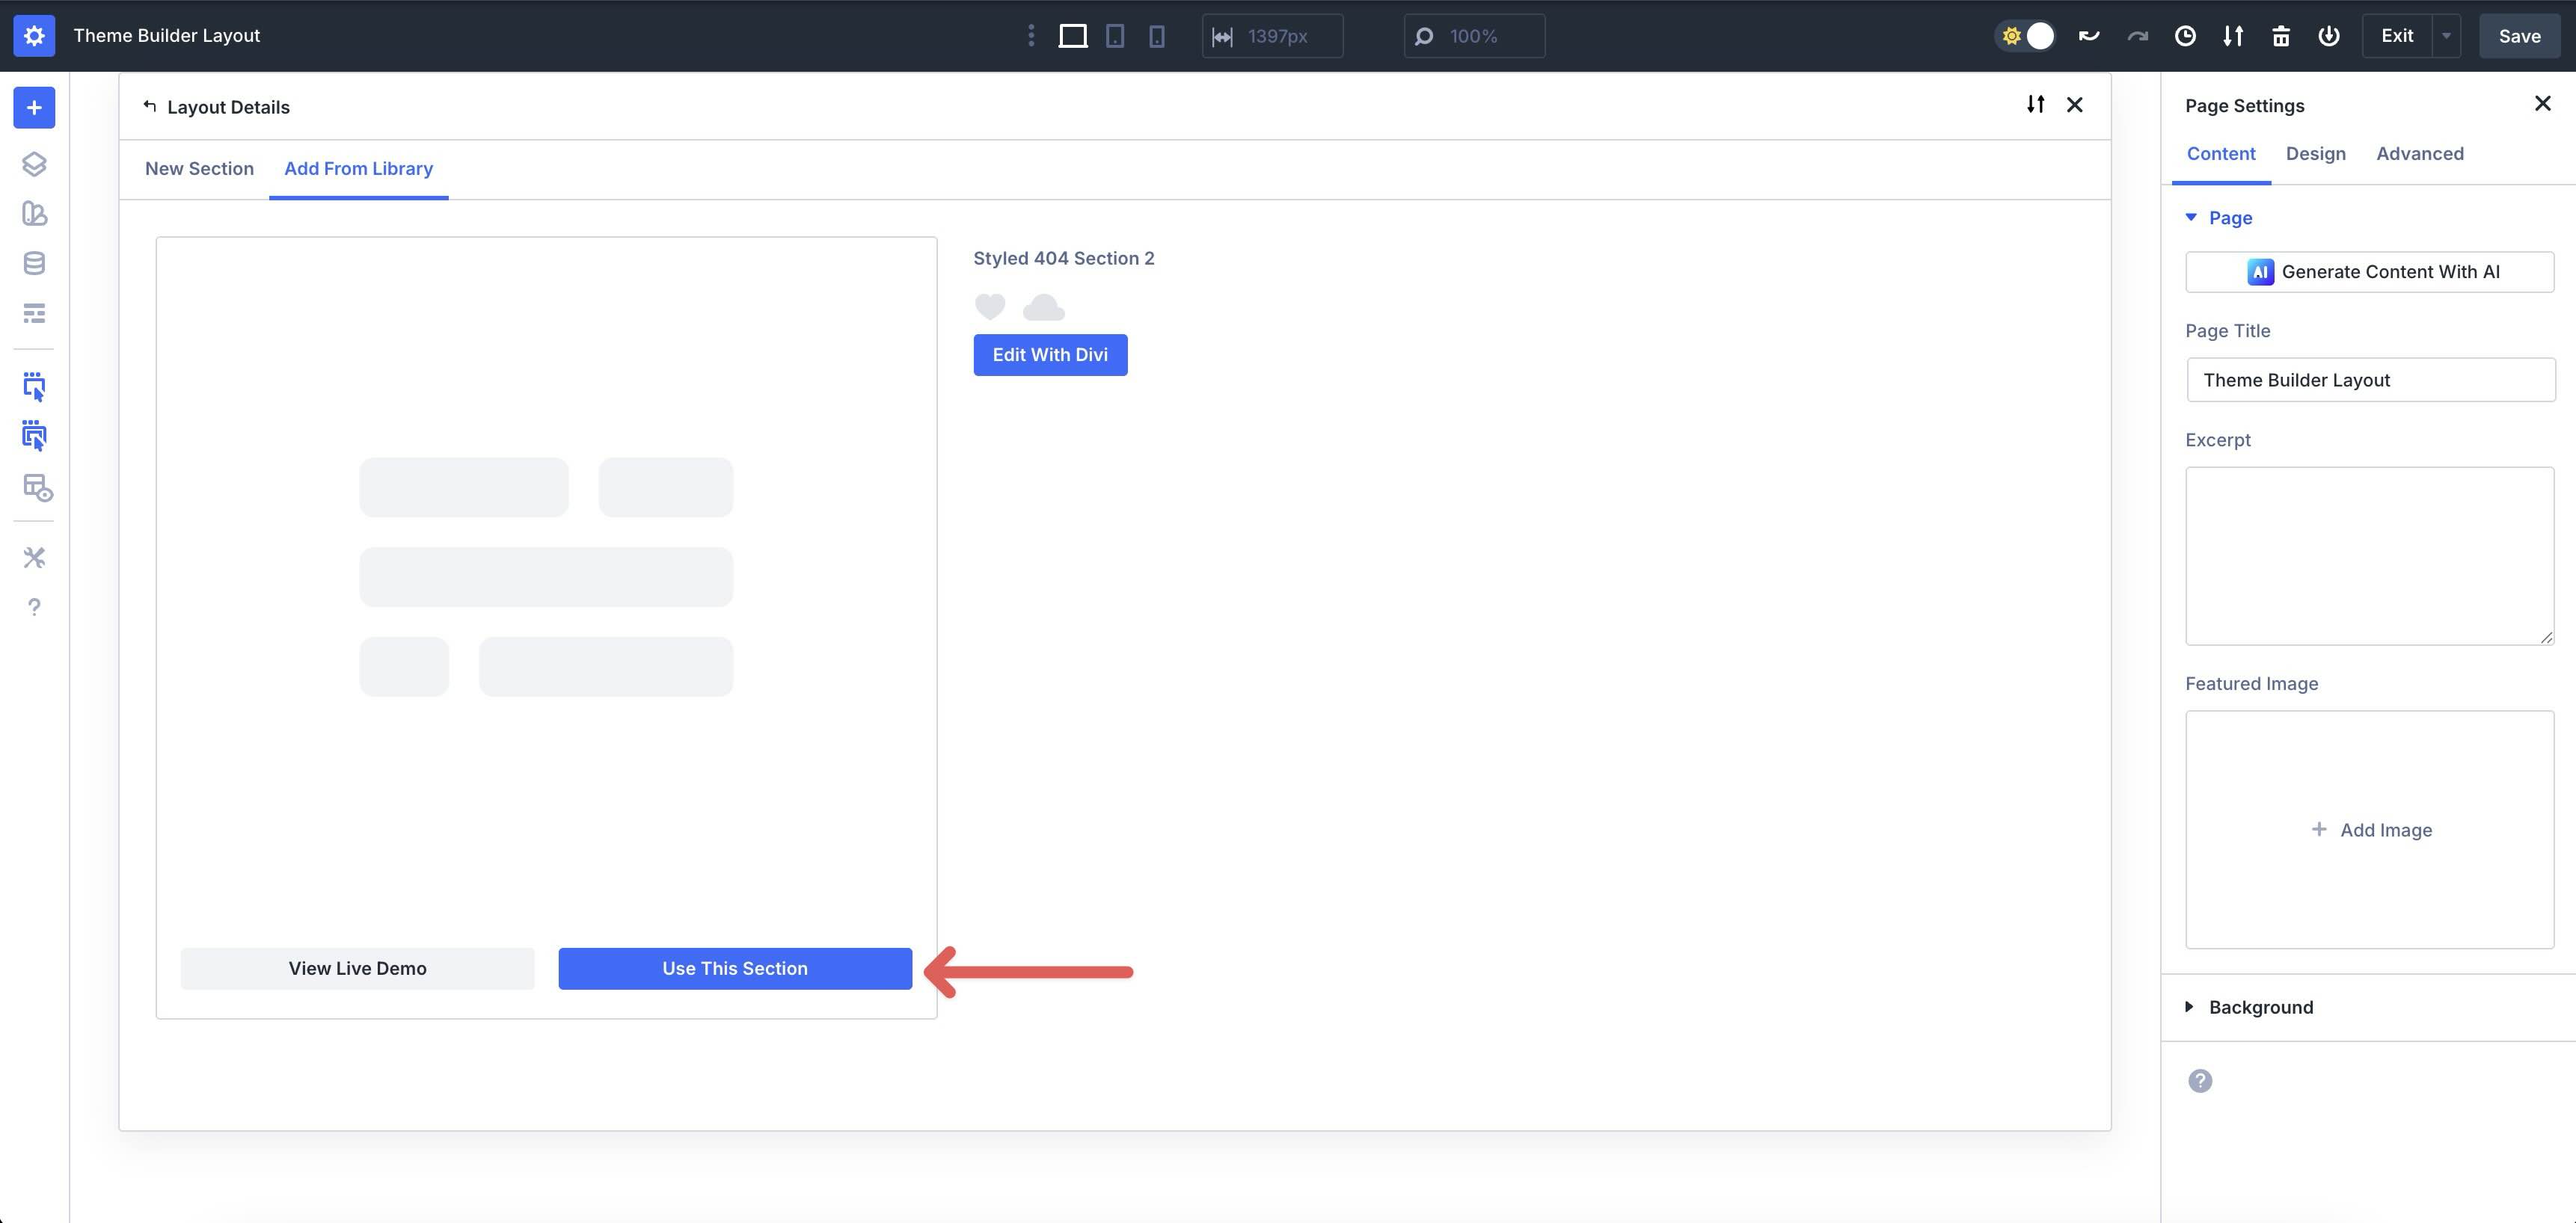This screenshot has width=2576, height=1223.
Task: Click the undo arrow icon
Action: [2088, 35]
